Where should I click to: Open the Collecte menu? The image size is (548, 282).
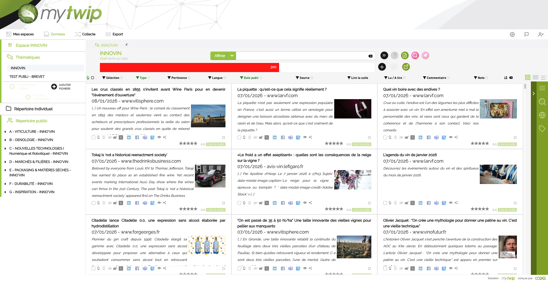[85, 34]
